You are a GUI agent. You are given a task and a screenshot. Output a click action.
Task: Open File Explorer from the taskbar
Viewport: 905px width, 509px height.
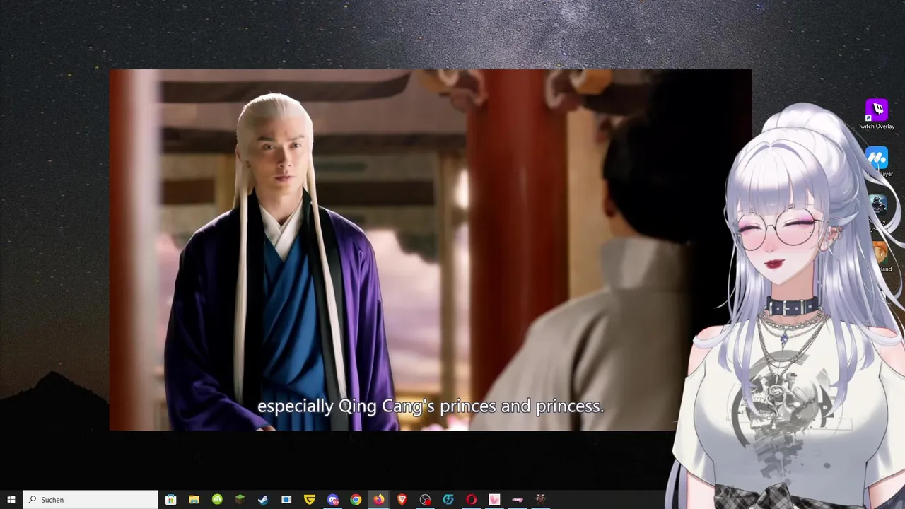pos(194,500)
